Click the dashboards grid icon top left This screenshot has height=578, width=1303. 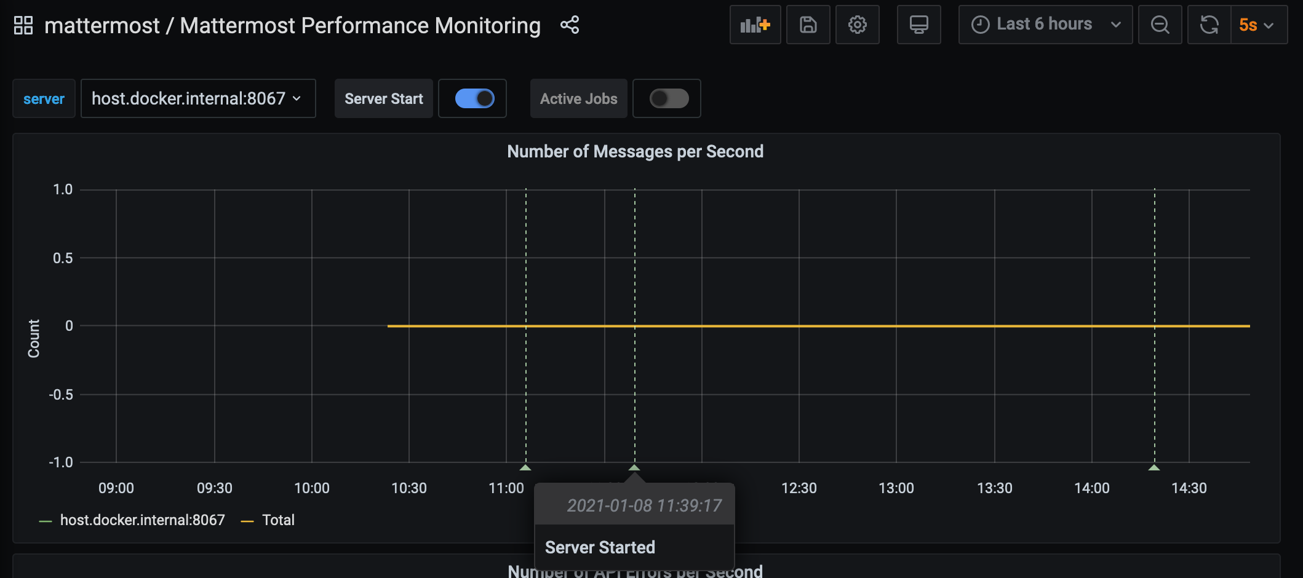pos(23,25)
